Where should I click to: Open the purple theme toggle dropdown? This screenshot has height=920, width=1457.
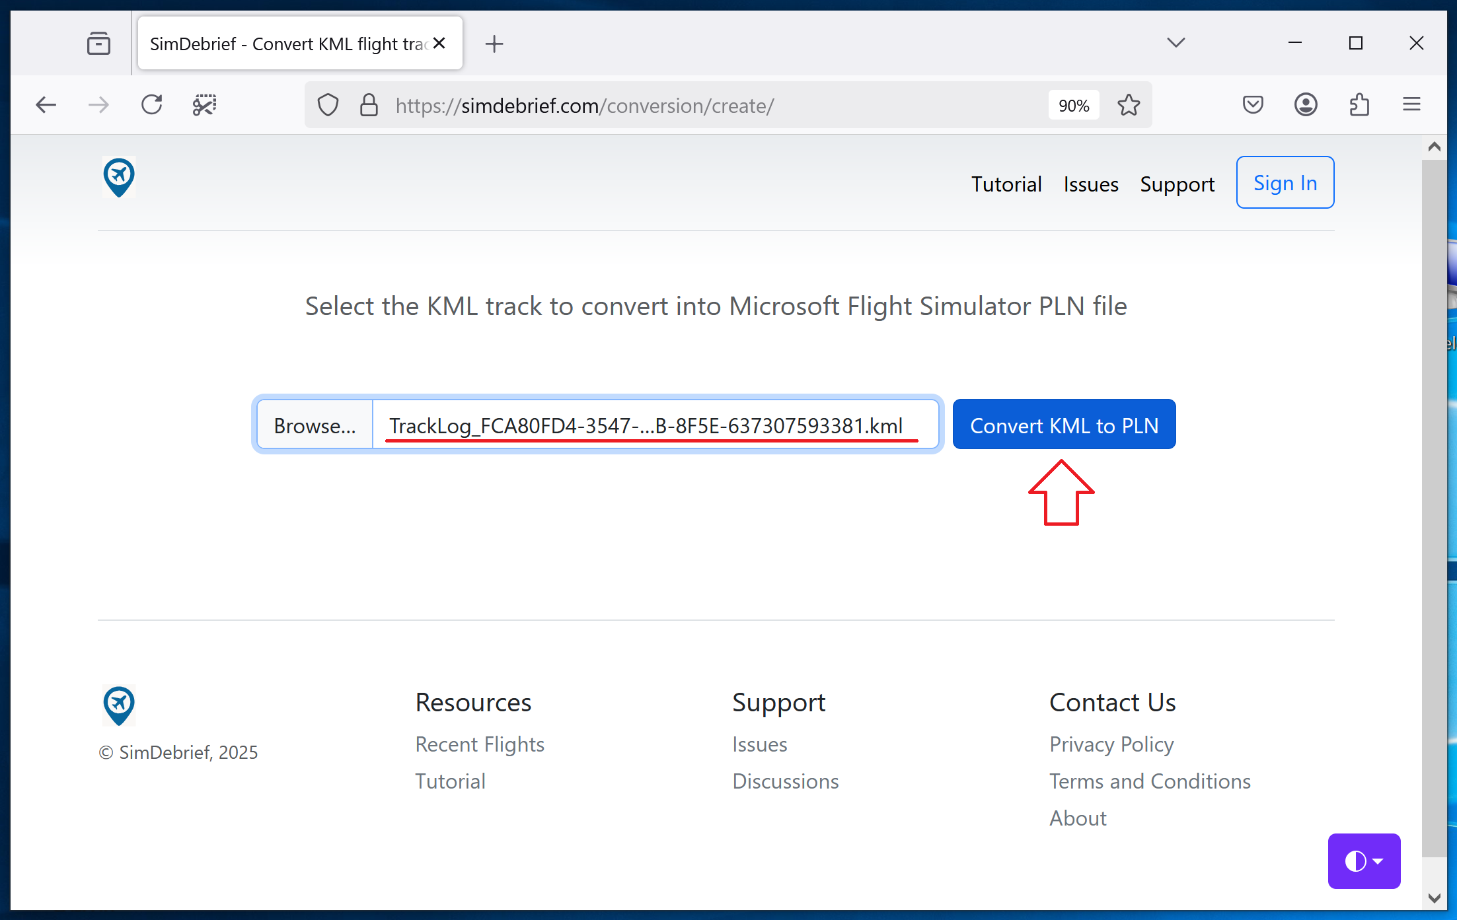1364,861
